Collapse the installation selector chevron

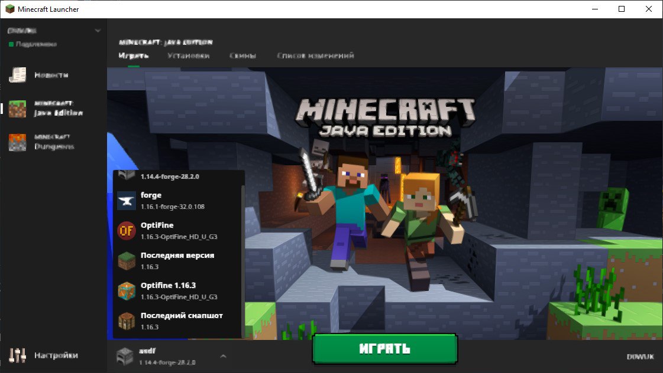point(223,356)
